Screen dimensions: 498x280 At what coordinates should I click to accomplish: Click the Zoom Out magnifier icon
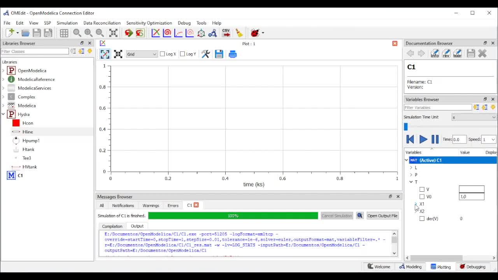pyautogui.click(x=100, y=33)
